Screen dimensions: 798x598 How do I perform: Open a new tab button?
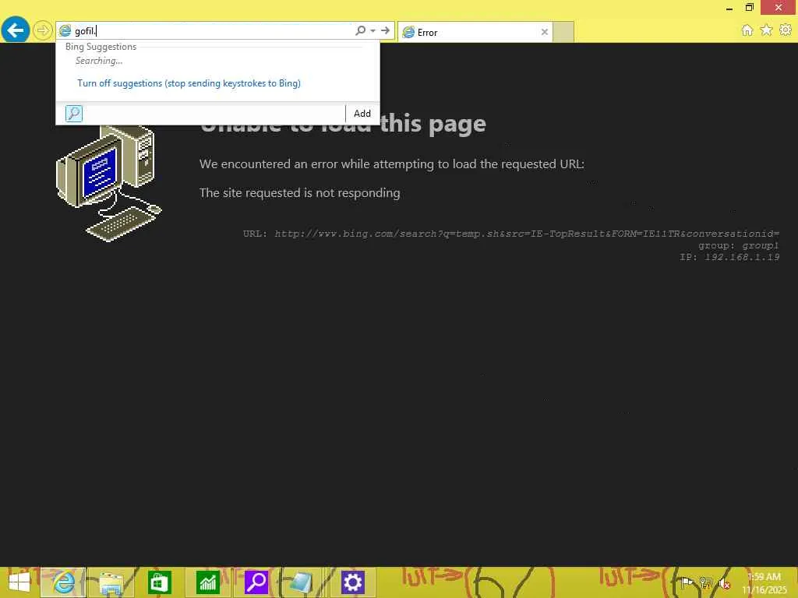[x=563, y=32]
